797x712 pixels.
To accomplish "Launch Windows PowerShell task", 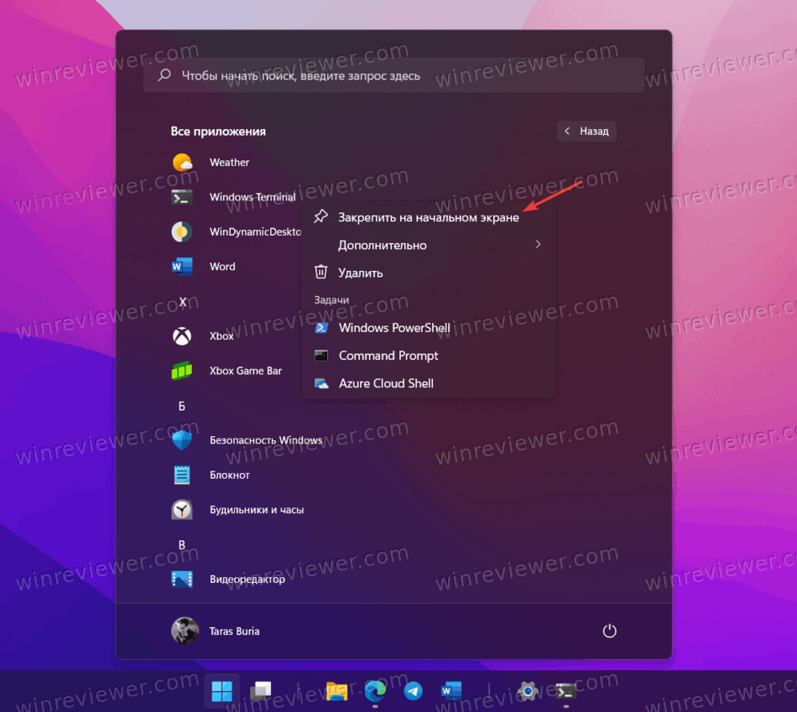I will pos(429,328).
